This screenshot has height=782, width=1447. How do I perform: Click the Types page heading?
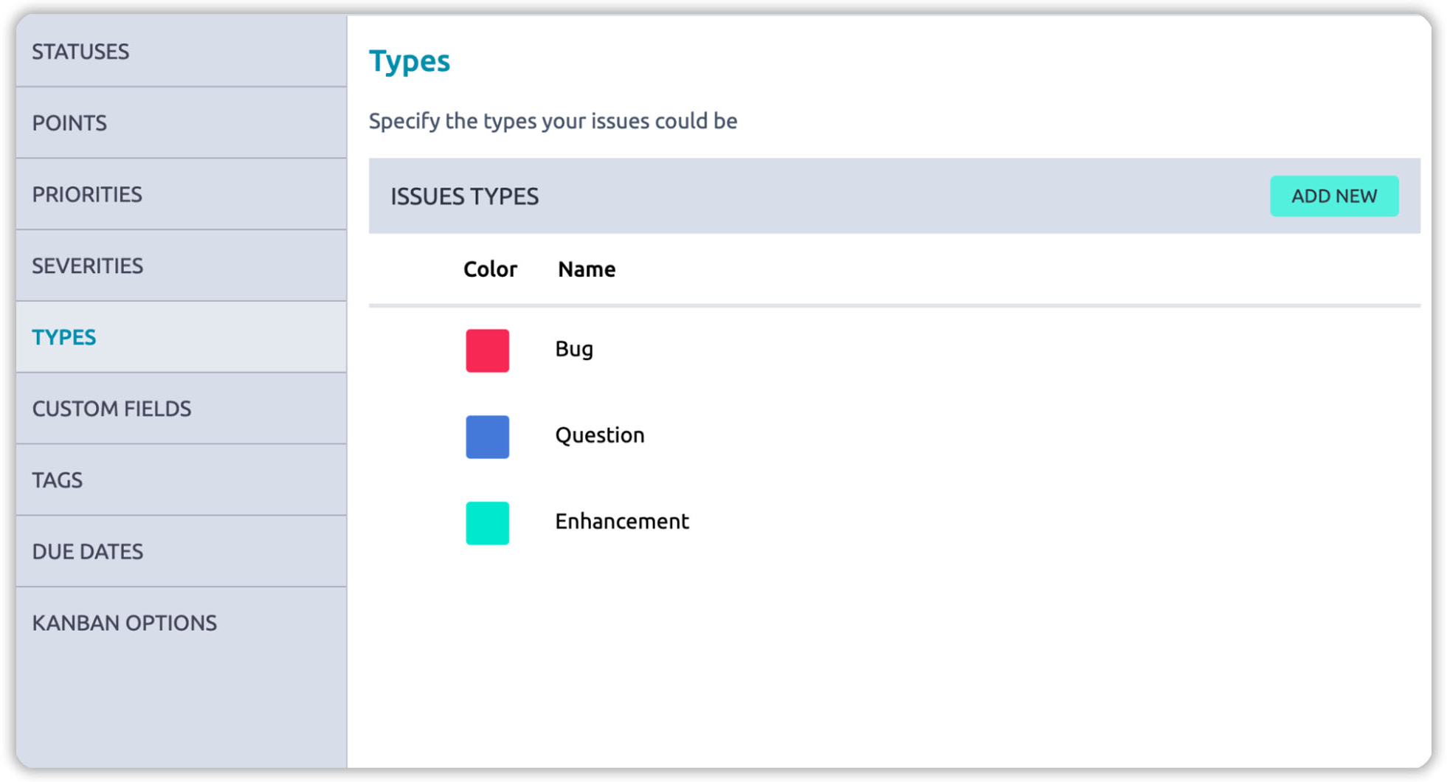tap(409, 60)
